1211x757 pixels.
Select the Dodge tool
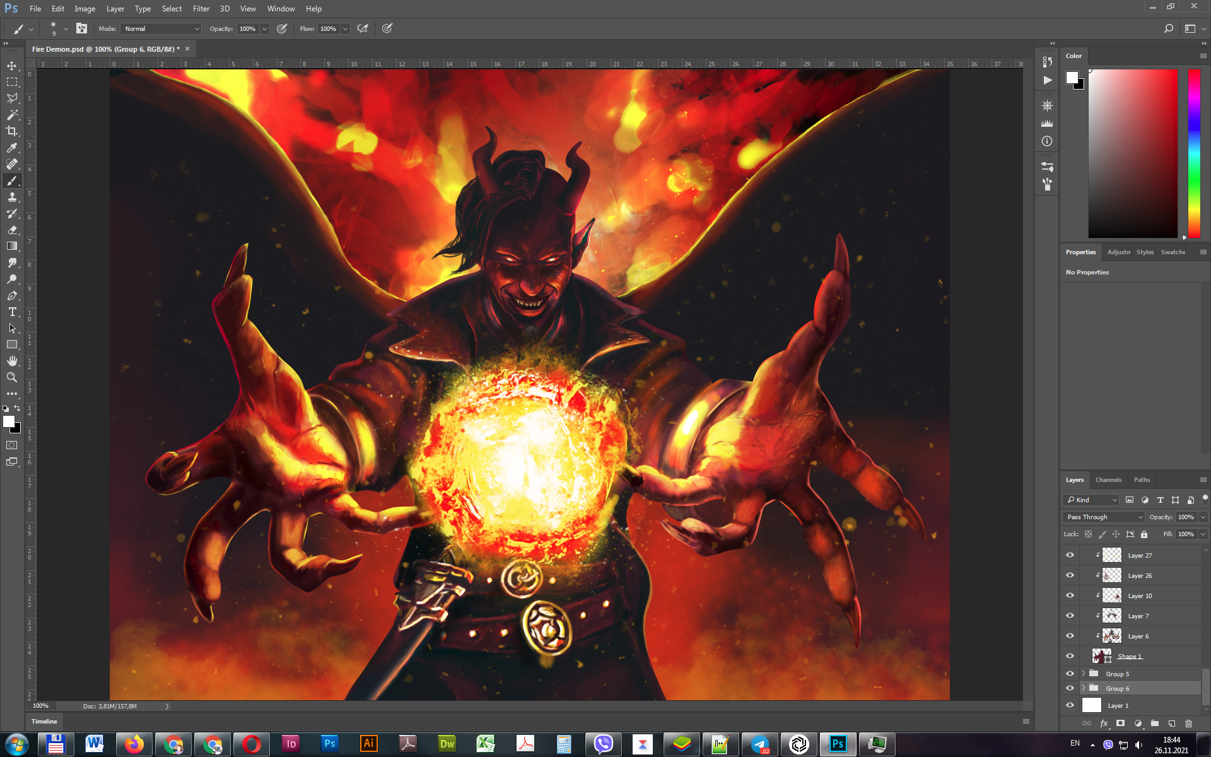click(12, 279)
